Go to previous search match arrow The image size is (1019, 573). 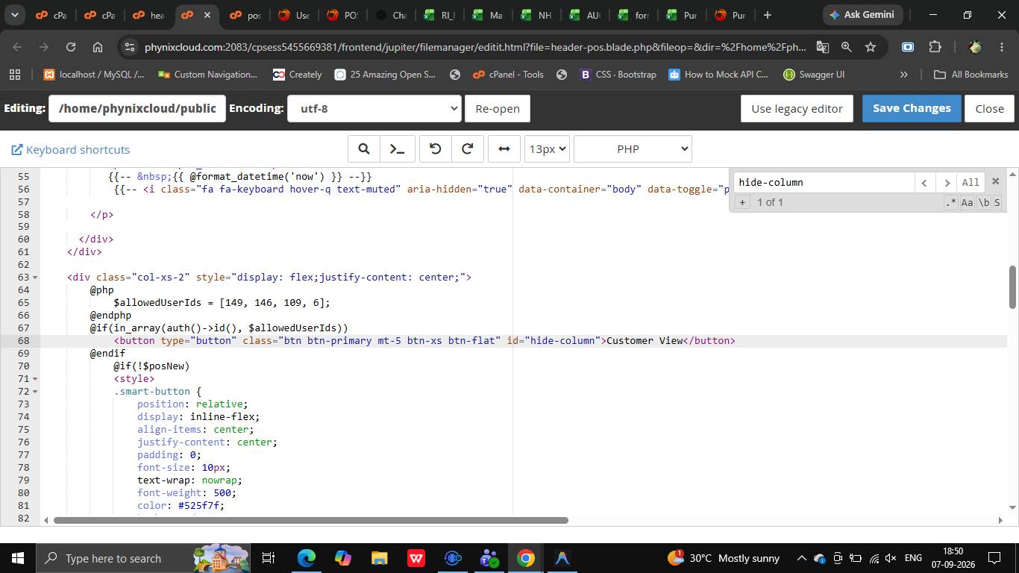tap(924, 182)
